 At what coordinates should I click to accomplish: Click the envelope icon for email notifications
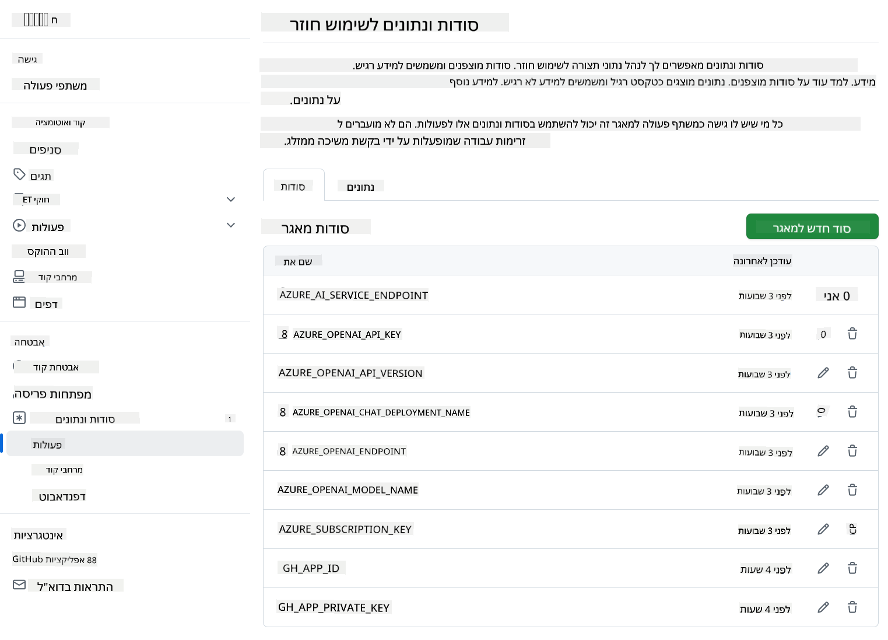(19, 585)
